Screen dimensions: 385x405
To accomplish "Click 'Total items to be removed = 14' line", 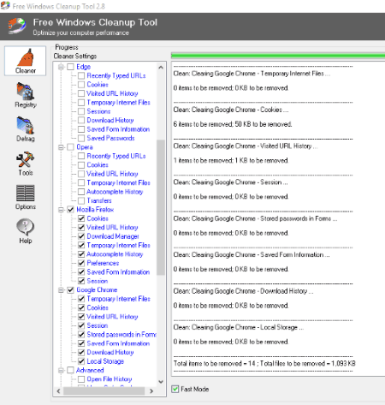I will (x=264, y=363).
